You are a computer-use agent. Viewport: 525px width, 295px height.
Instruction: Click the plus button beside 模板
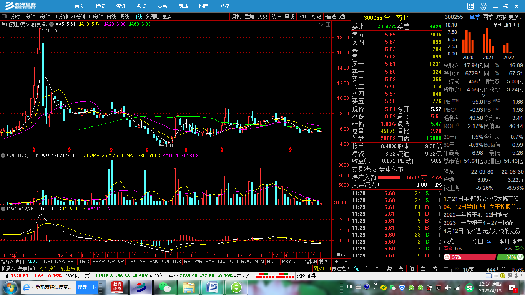coord(337,262)
